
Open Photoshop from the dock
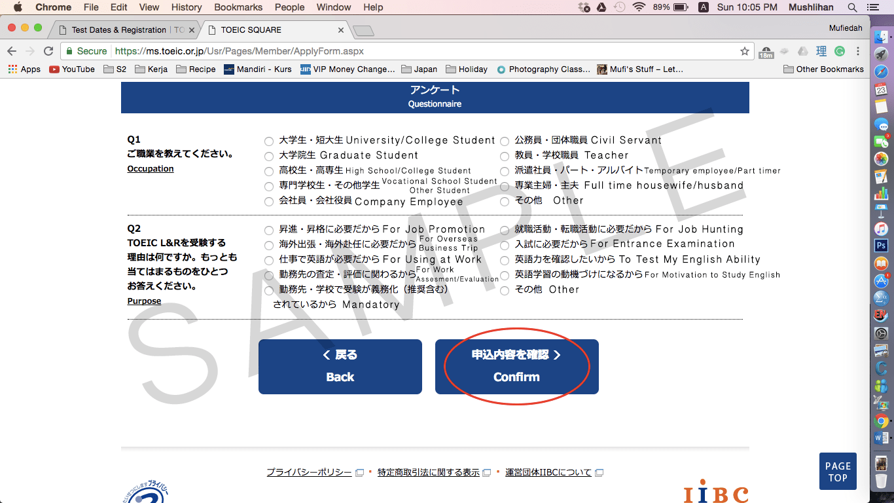[881, 246]
